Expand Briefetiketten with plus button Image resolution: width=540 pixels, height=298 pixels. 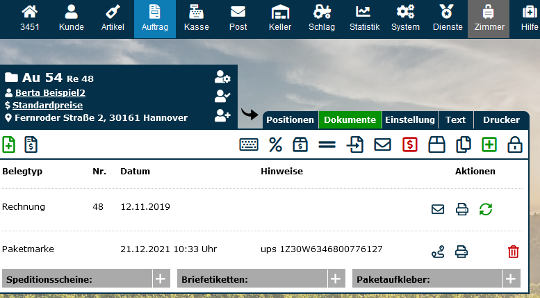pos(336,279)
